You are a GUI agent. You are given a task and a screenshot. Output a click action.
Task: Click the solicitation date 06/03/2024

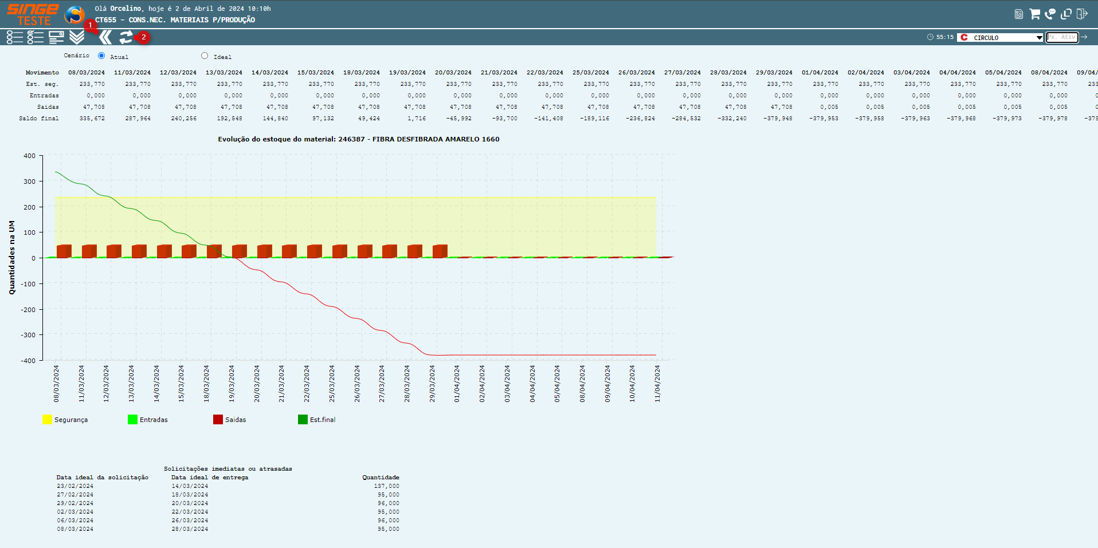pyautogui.click(x=75, y=521)
